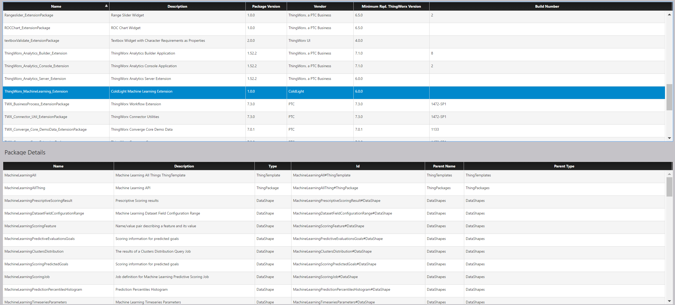Select MachineLearningAllThing details row
Screen dimensions: 675x305
(x=334, y=189)
